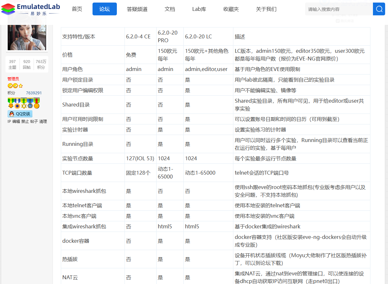Click the search input field
The height and width of the screenshot is (284, 388).
[x=336, y=9]
